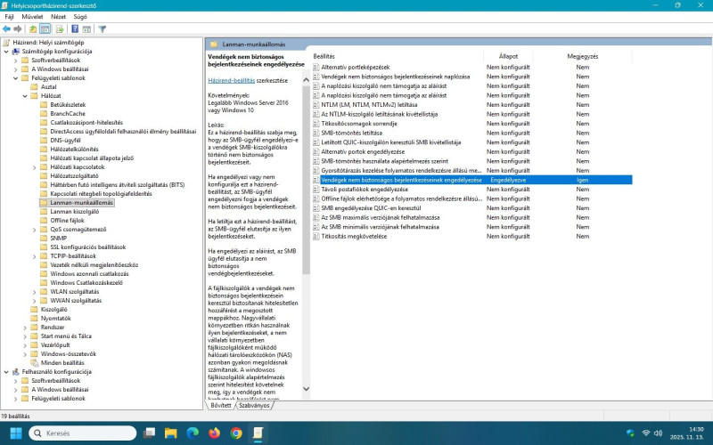Screen dimensions: 713x445
Task: Click the Filter funnel toolbar icon
Action: (x=102, y=29)
